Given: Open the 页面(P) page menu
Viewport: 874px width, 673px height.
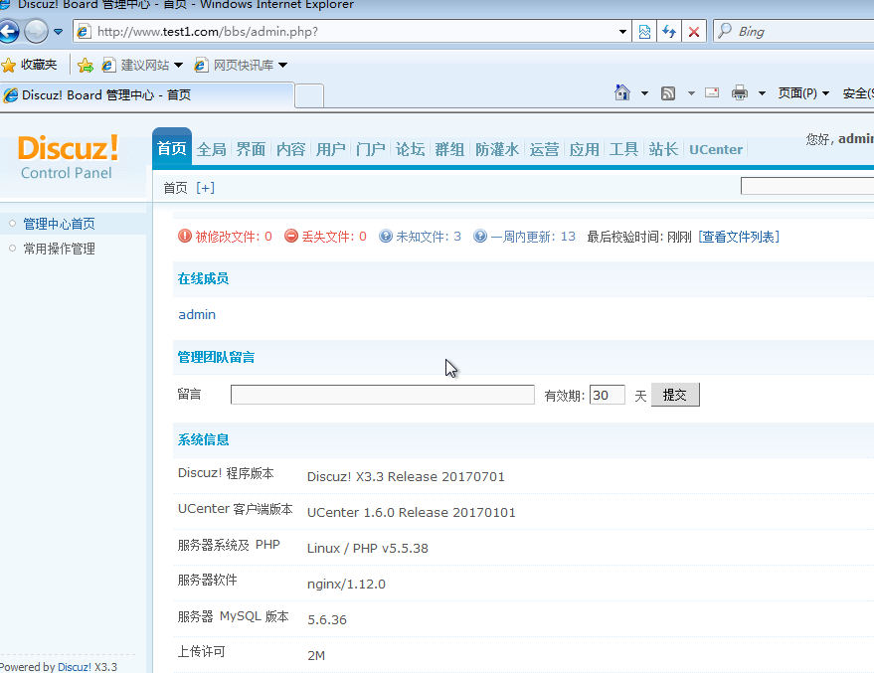Looking at the screenshot, I should coord(803,93).
